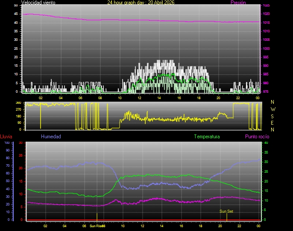The image size is (293, 231).
Task: Click the 100 value on humidity axis
Action: click(x=7, y=143)
